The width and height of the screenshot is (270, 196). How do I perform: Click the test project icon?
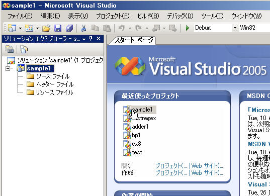127,152
